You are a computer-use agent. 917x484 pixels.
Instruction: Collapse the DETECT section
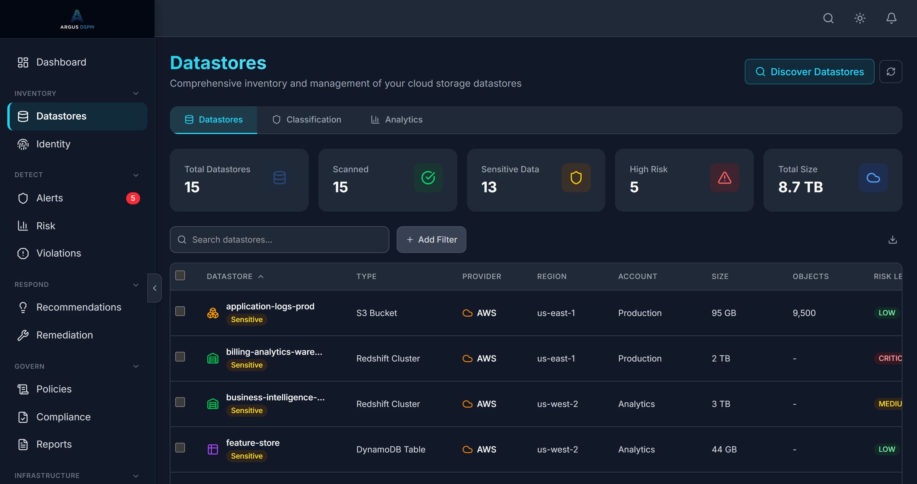[x=136, y=175]
